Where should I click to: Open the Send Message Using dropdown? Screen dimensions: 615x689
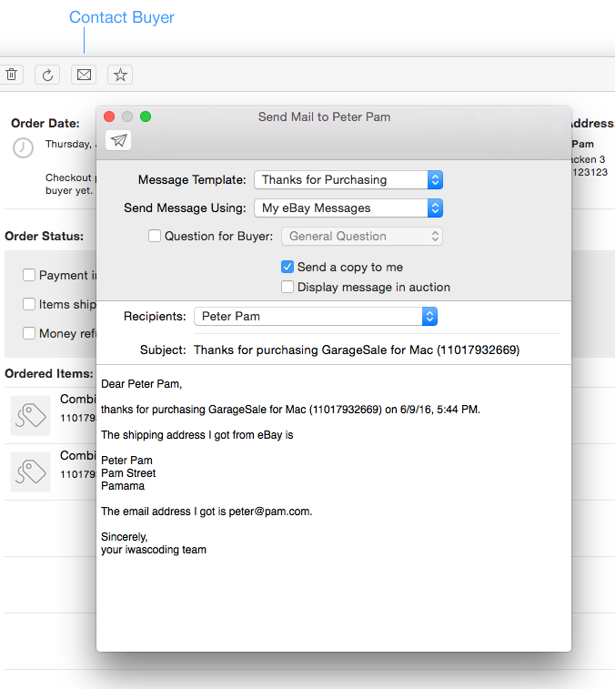pyautogui.click(x=348, y=208)
